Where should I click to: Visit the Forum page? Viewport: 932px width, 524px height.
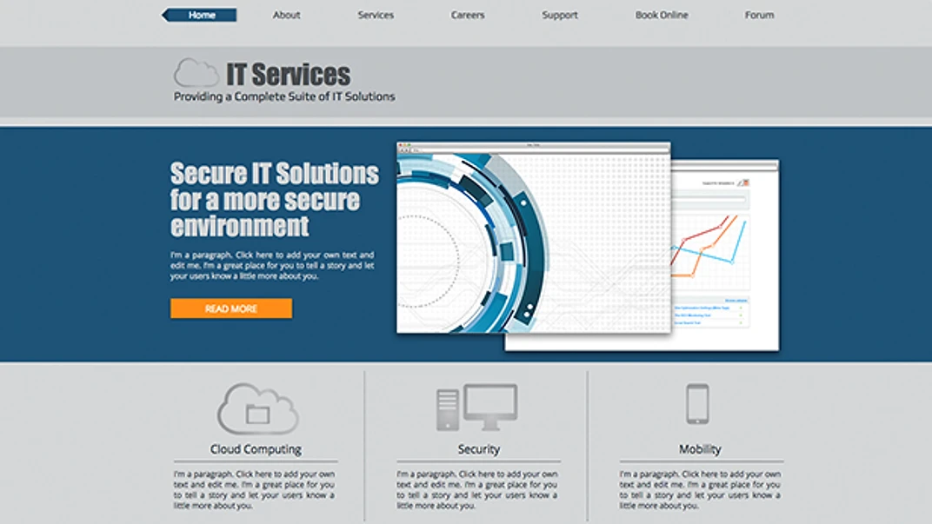pos(759,15)
